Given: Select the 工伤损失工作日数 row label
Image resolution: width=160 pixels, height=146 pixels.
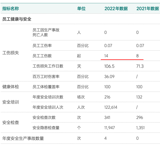Looking at the screenshot, I should (x=48, y=66).
